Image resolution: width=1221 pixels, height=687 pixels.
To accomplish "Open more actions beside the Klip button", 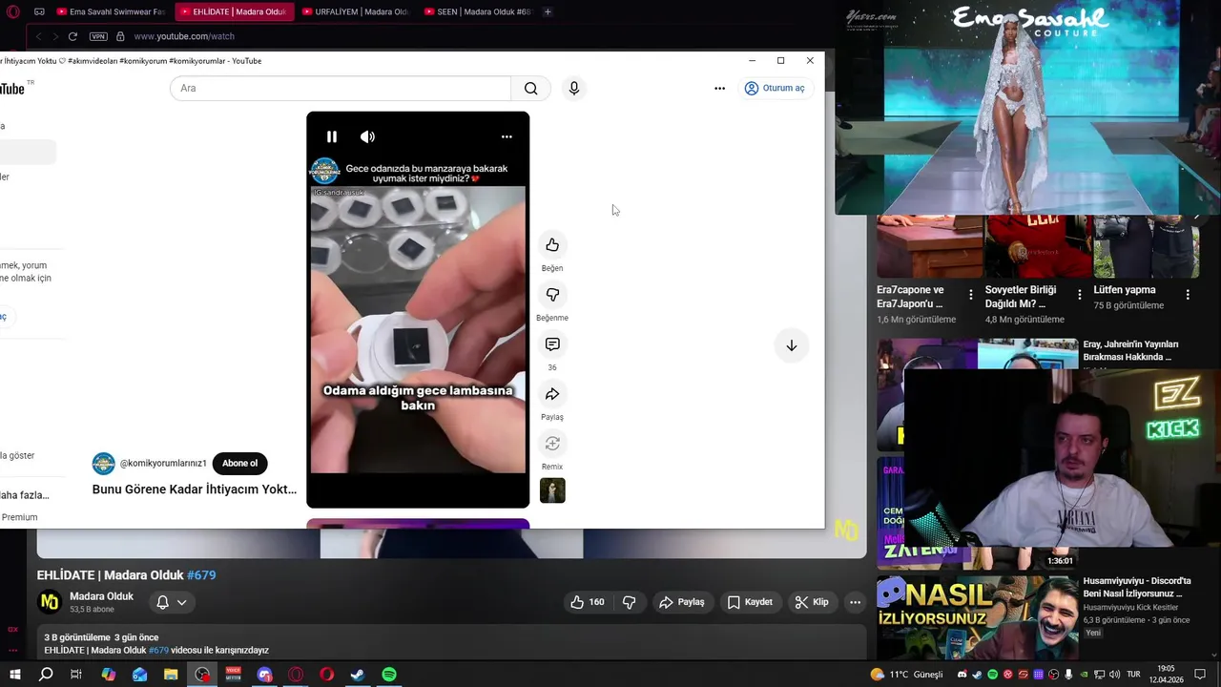I will 855,602.
